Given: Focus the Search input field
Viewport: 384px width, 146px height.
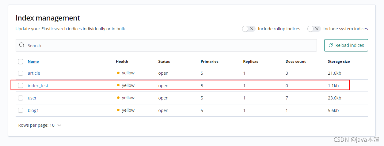Looking at the screenshot, I should 166,45.
